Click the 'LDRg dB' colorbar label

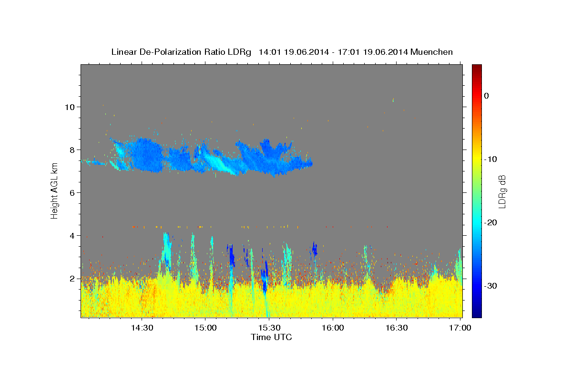tap(502, 191)
